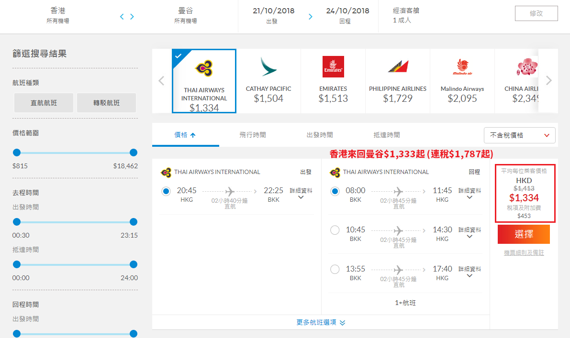Click the Thai Airways logo in the return column
The height and width of the screenshot is (338, 570).
click(335, 173)
